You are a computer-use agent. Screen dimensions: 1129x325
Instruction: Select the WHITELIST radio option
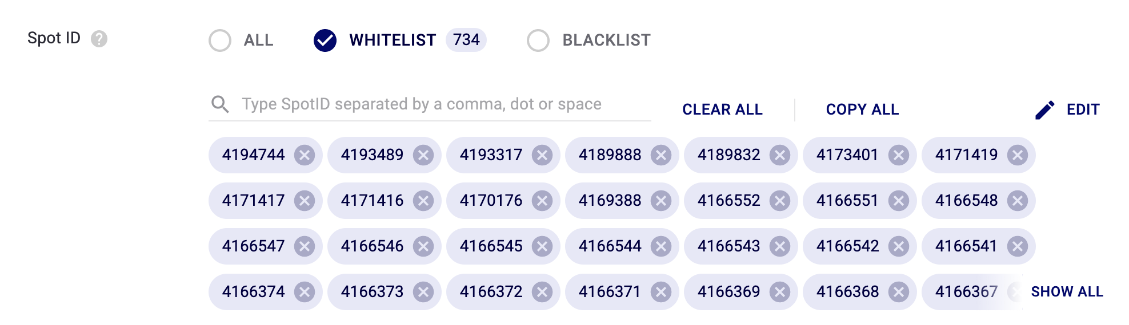pyautogui.click(x=325, y=40)
